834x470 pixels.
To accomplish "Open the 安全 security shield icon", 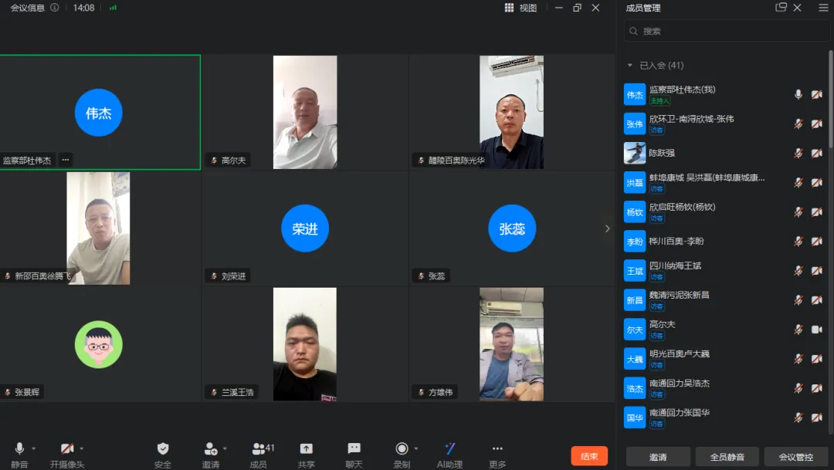I will click(x=163, y=450).
